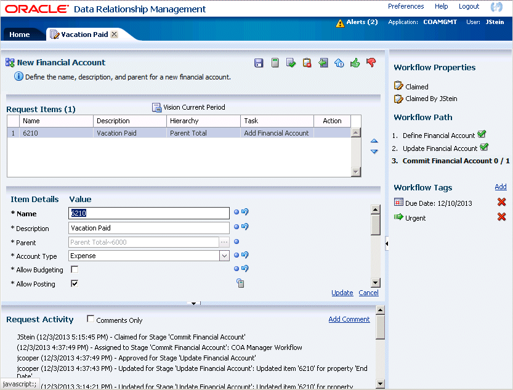Click the New Financial Account header icon
513x390 pixels.
pos(10,62)
